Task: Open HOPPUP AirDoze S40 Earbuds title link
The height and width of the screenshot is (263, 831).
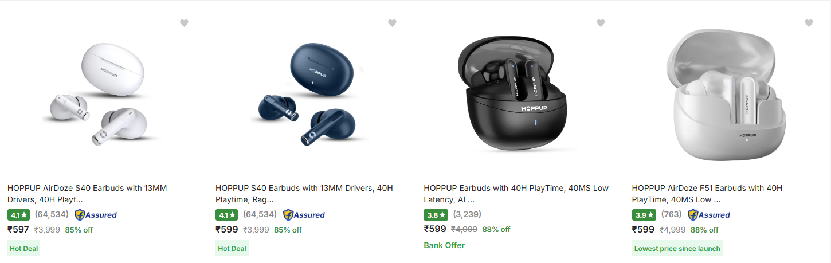Action: [x=87, y=194]
